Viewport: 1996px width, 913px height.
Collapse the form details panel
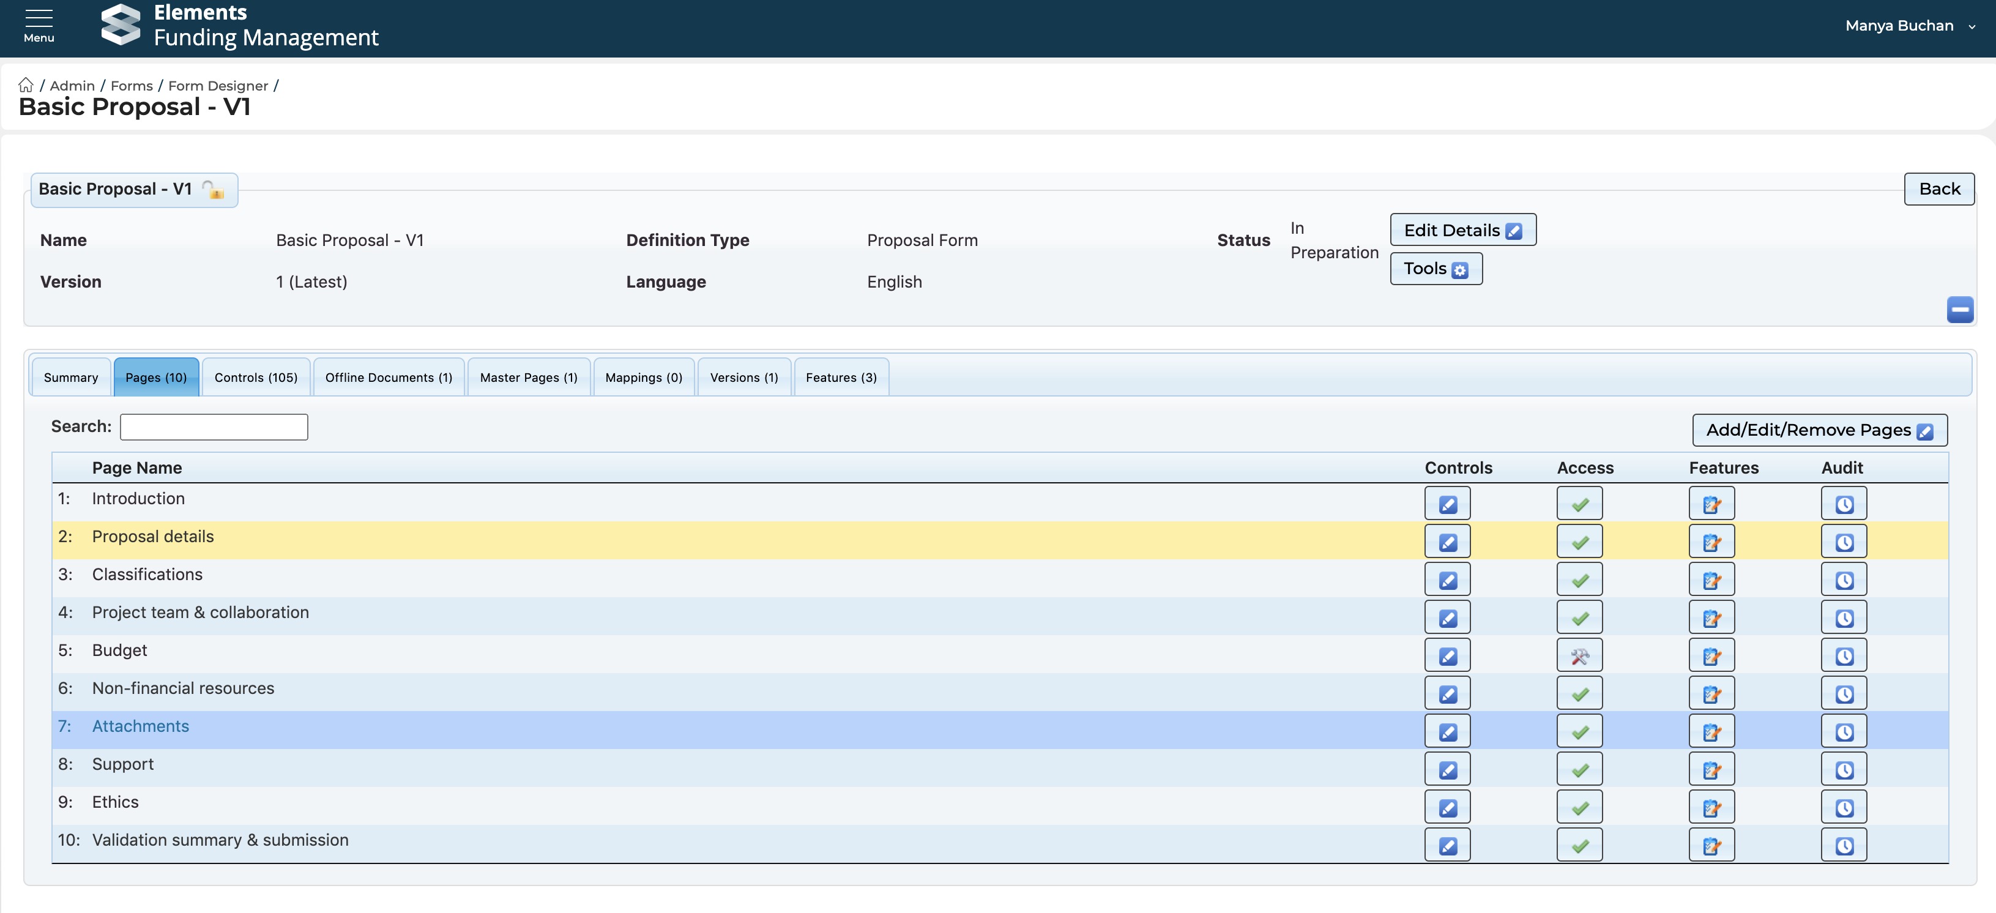coord(1959,310)
